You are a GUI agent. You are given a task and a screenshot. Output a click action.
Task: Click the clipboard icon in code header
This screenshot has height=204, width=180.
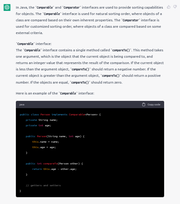click(x=144, y=104)
